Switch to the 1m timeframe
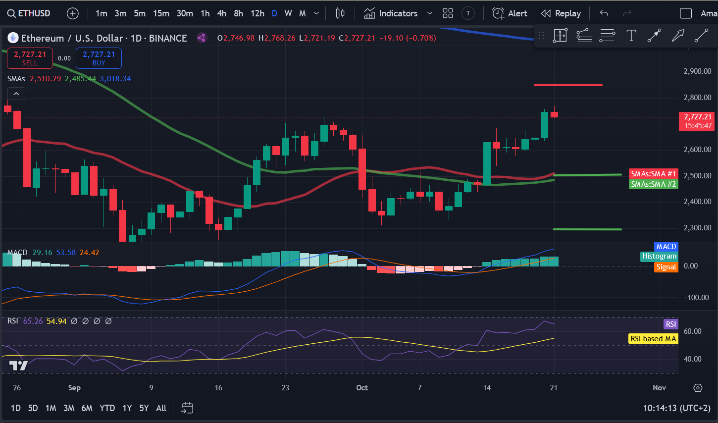718x423 pixels. (x=101, y=13)
